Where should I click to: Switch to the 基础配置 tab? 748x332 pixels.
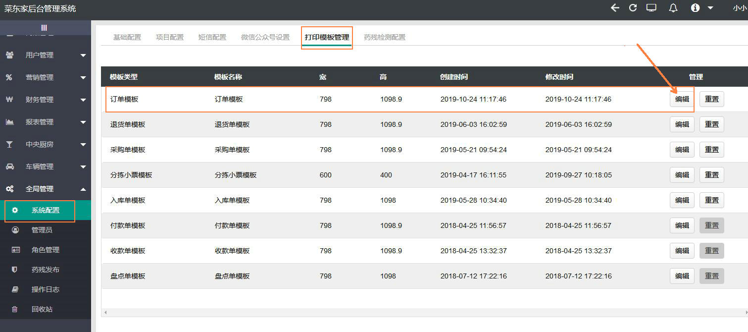coord(127,37)
